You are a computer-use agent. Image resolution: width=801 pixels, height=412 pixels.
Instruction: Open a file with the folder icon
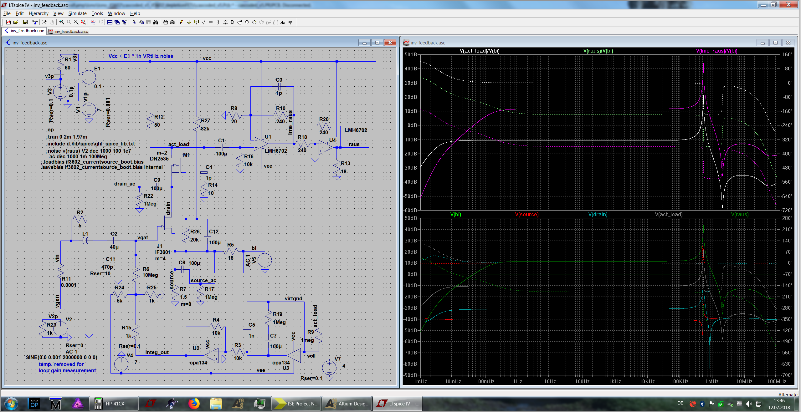16,22
